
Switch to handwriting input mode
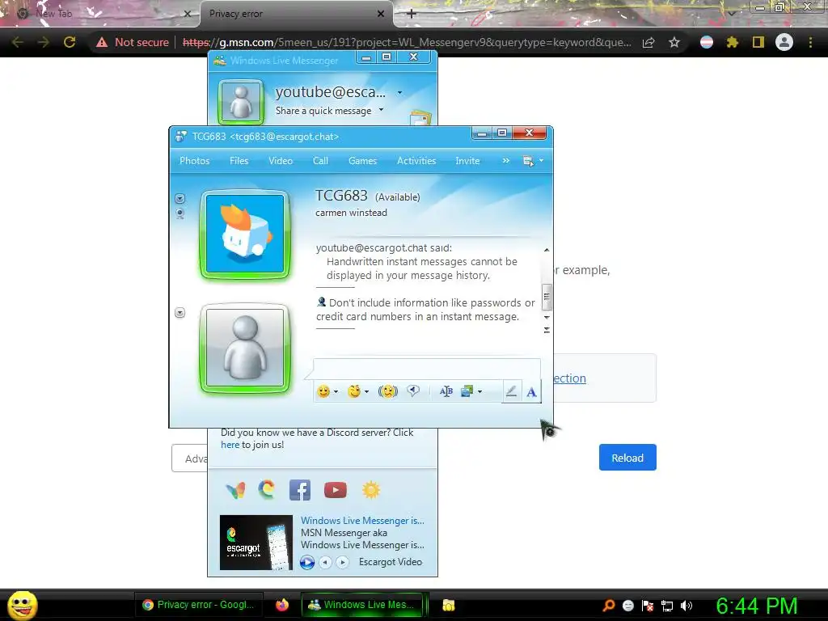pyautogui.click(x=511, y=391)
